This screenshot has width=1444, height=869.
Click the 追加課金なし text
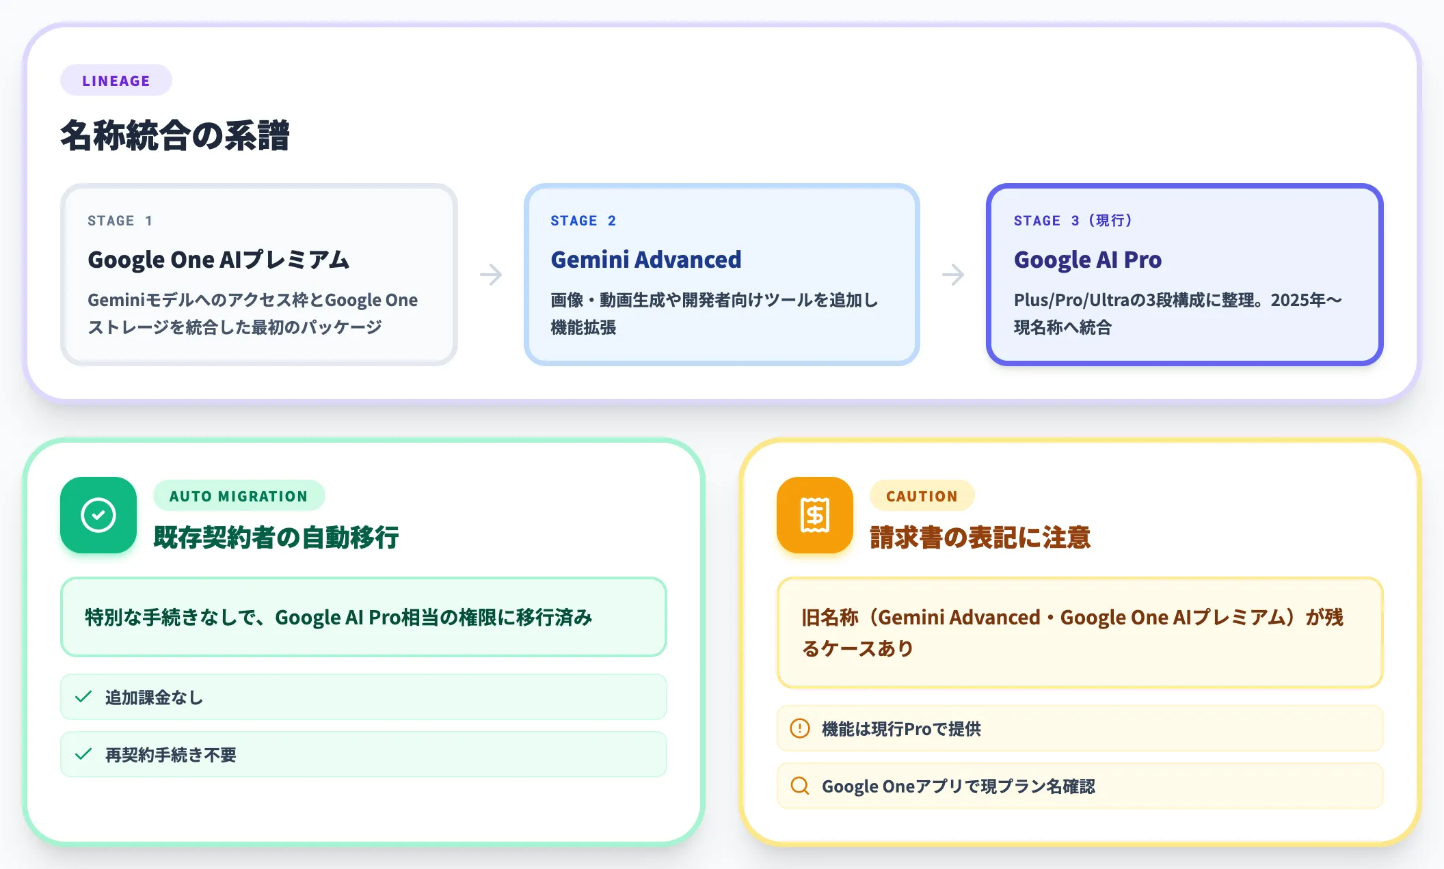pos(154,698)
